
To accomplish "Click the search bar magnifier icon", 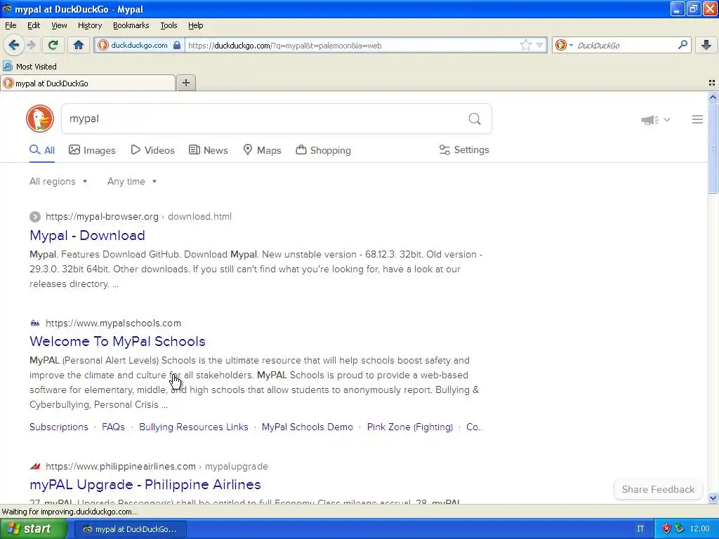I will pyautogui.click(x=682, y=45).
